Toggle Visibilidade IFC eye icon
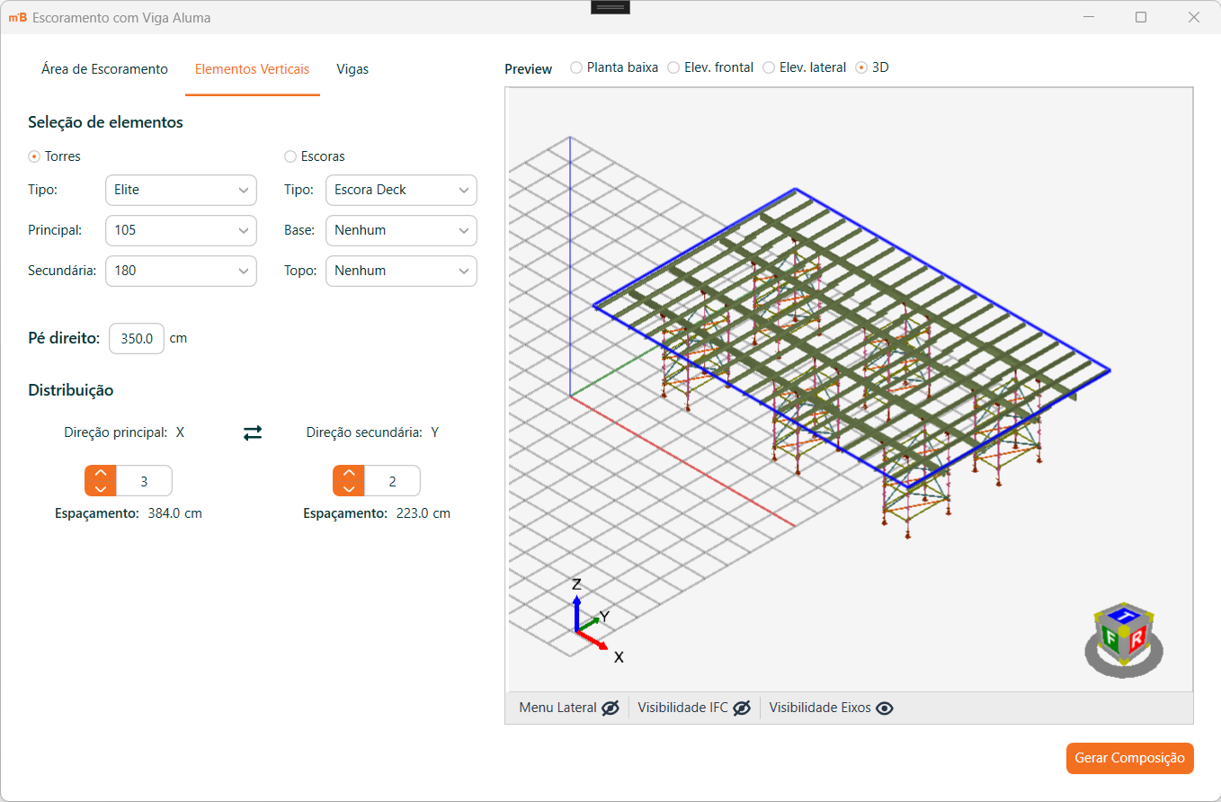Image resolution: width=1221 pixels, height=802 pixels. click(742, 708)
